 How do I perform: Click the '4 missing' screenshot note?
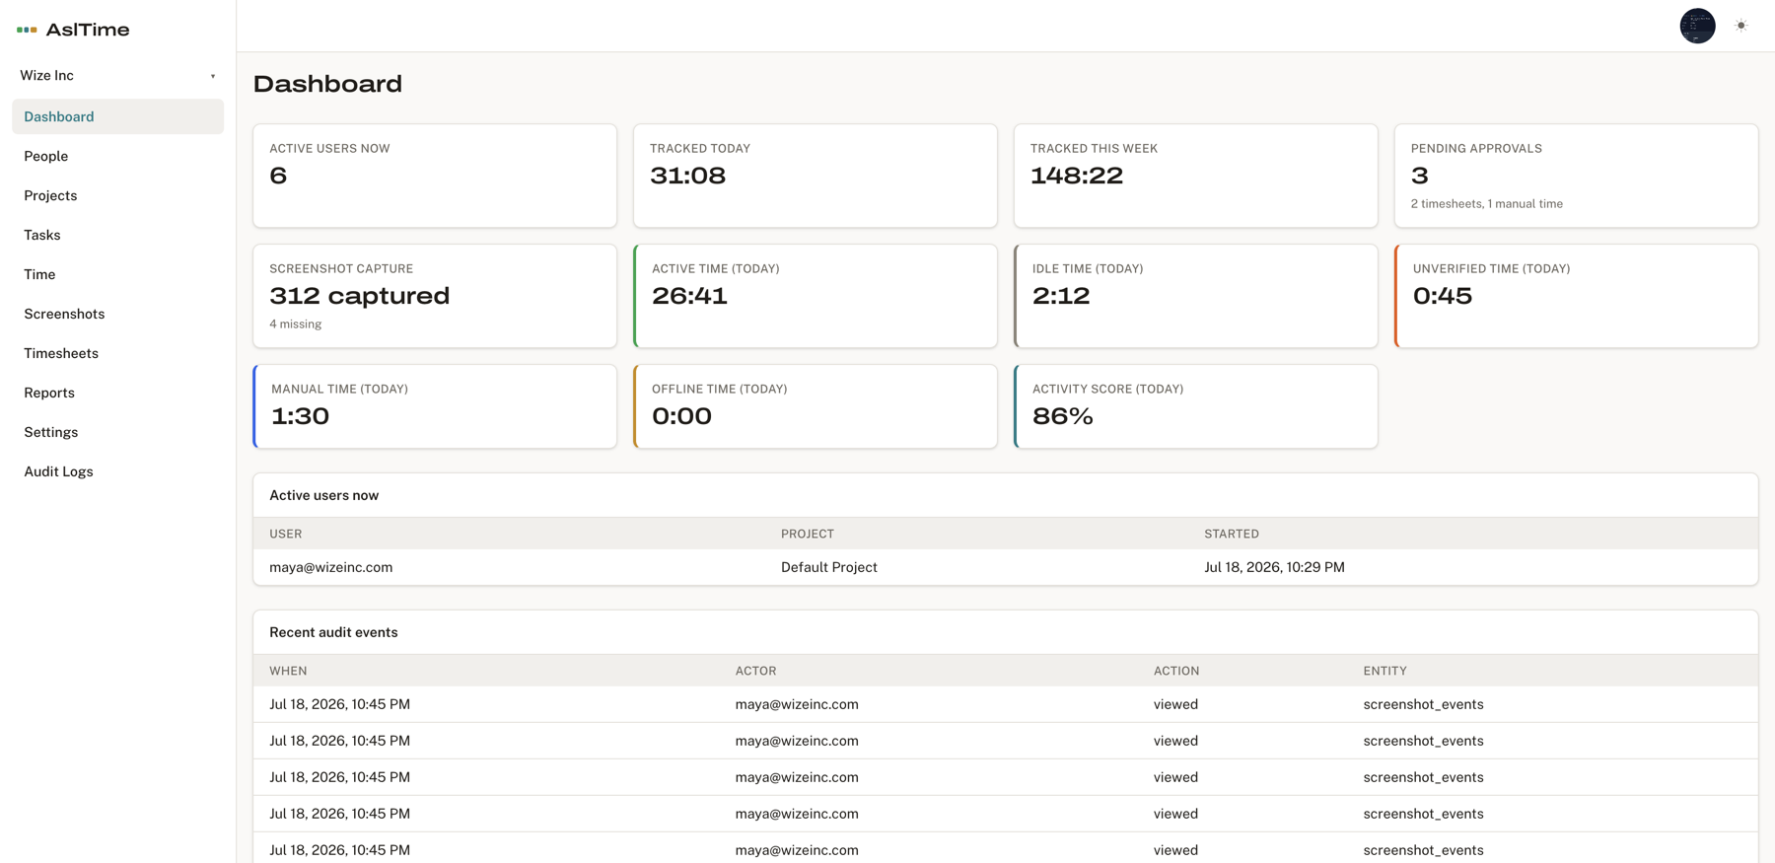pos(295,324)
